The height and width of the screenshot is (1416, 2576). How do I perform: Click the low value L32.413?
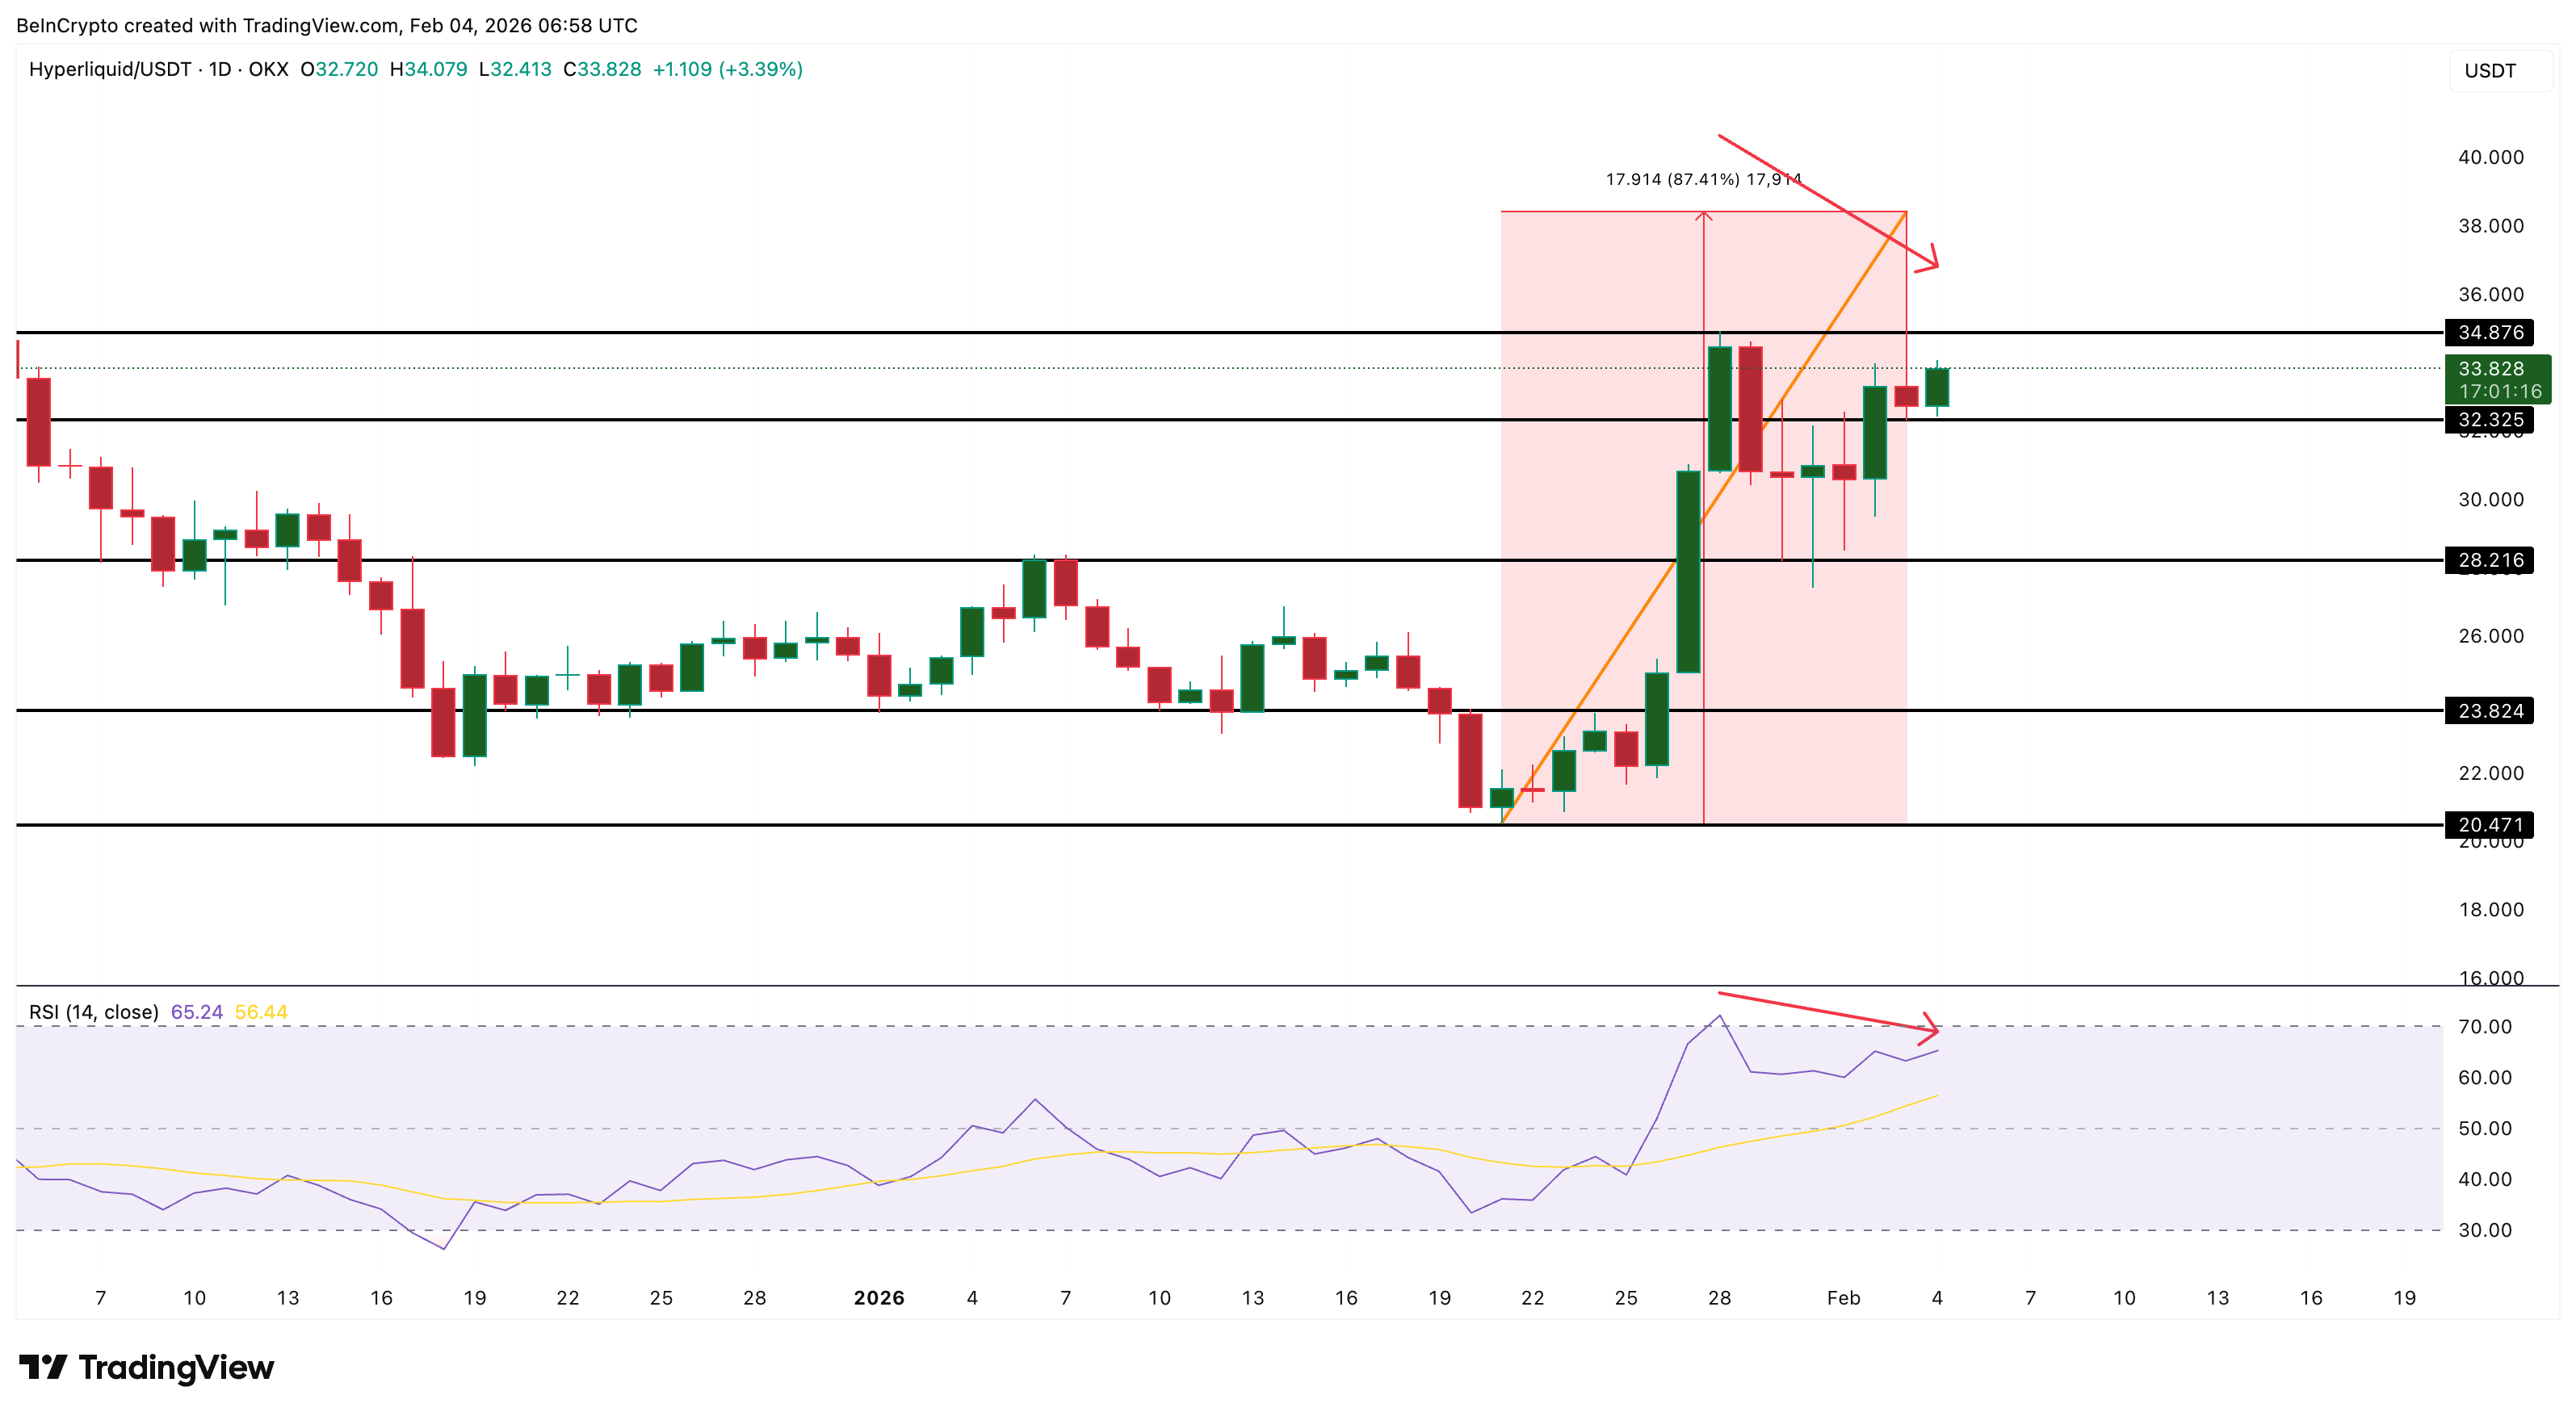[x=514, y=70]
